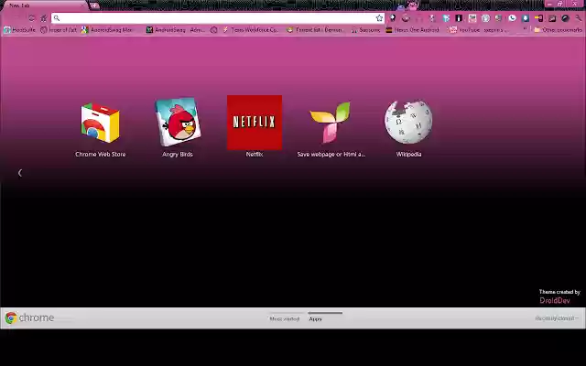Click the blue download arrow extension icon
Image resolution: width=586 pixels, height=366 pixels.
525,18
